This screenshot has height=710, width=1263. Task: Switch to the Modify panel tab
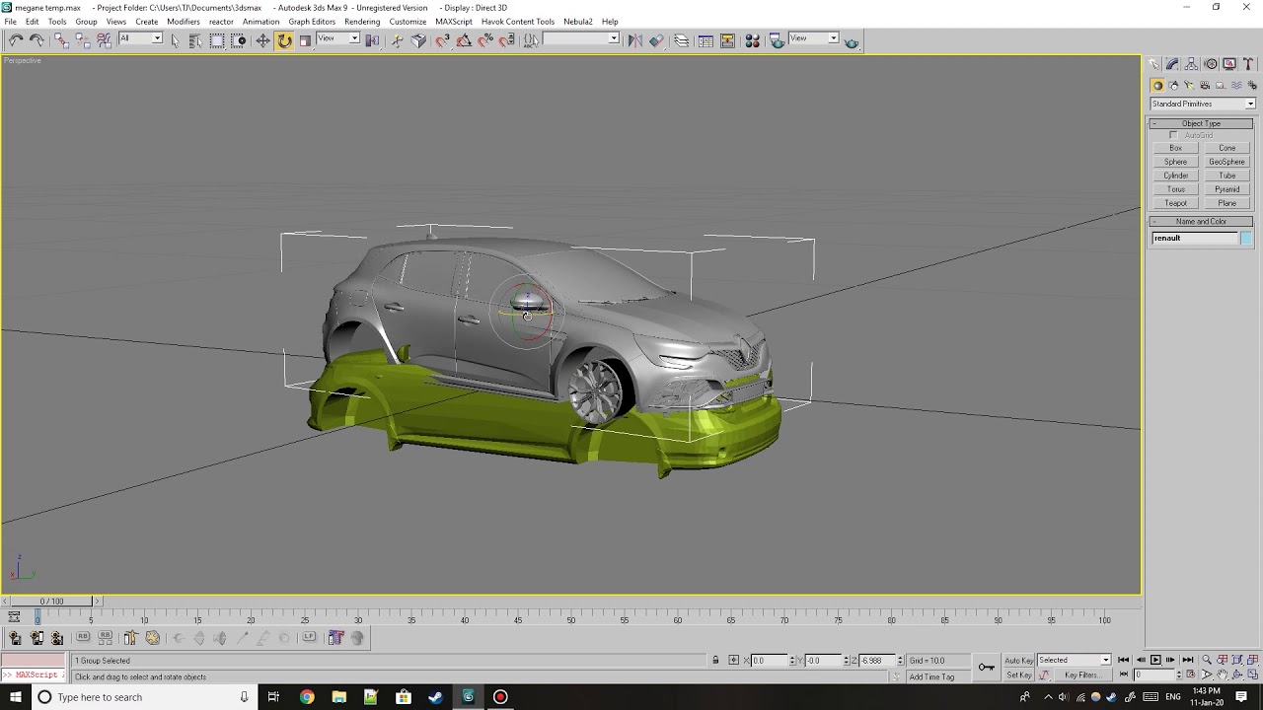pyautogui.click(x=1172, y=64)
